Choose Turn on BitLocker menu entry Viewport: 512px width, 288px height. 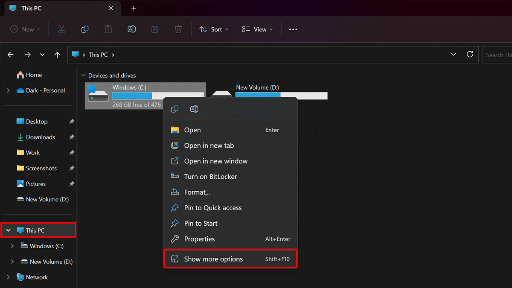click(x=210, y=177)
